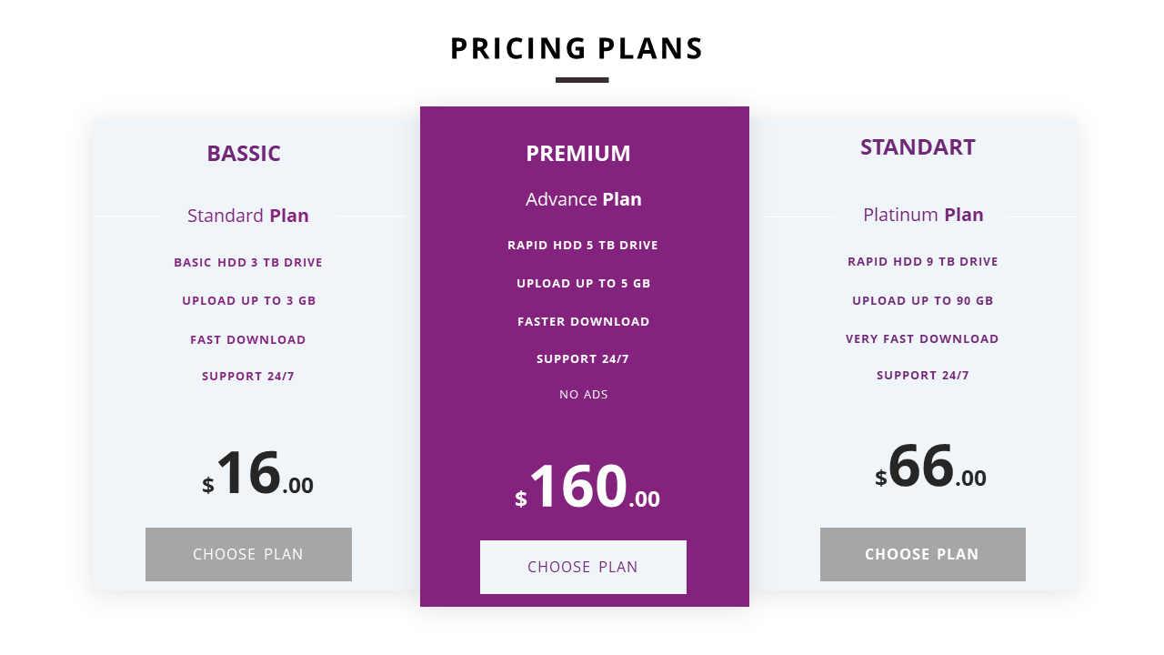This screenshot has width=1164, height=655.
Task: Click the Very Fast Download feature
Action: (922, 338)
